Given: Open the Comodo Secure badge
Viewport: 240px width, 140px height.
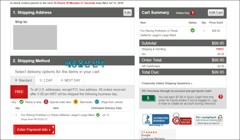Looking at the screenshot, I should 182,119.
